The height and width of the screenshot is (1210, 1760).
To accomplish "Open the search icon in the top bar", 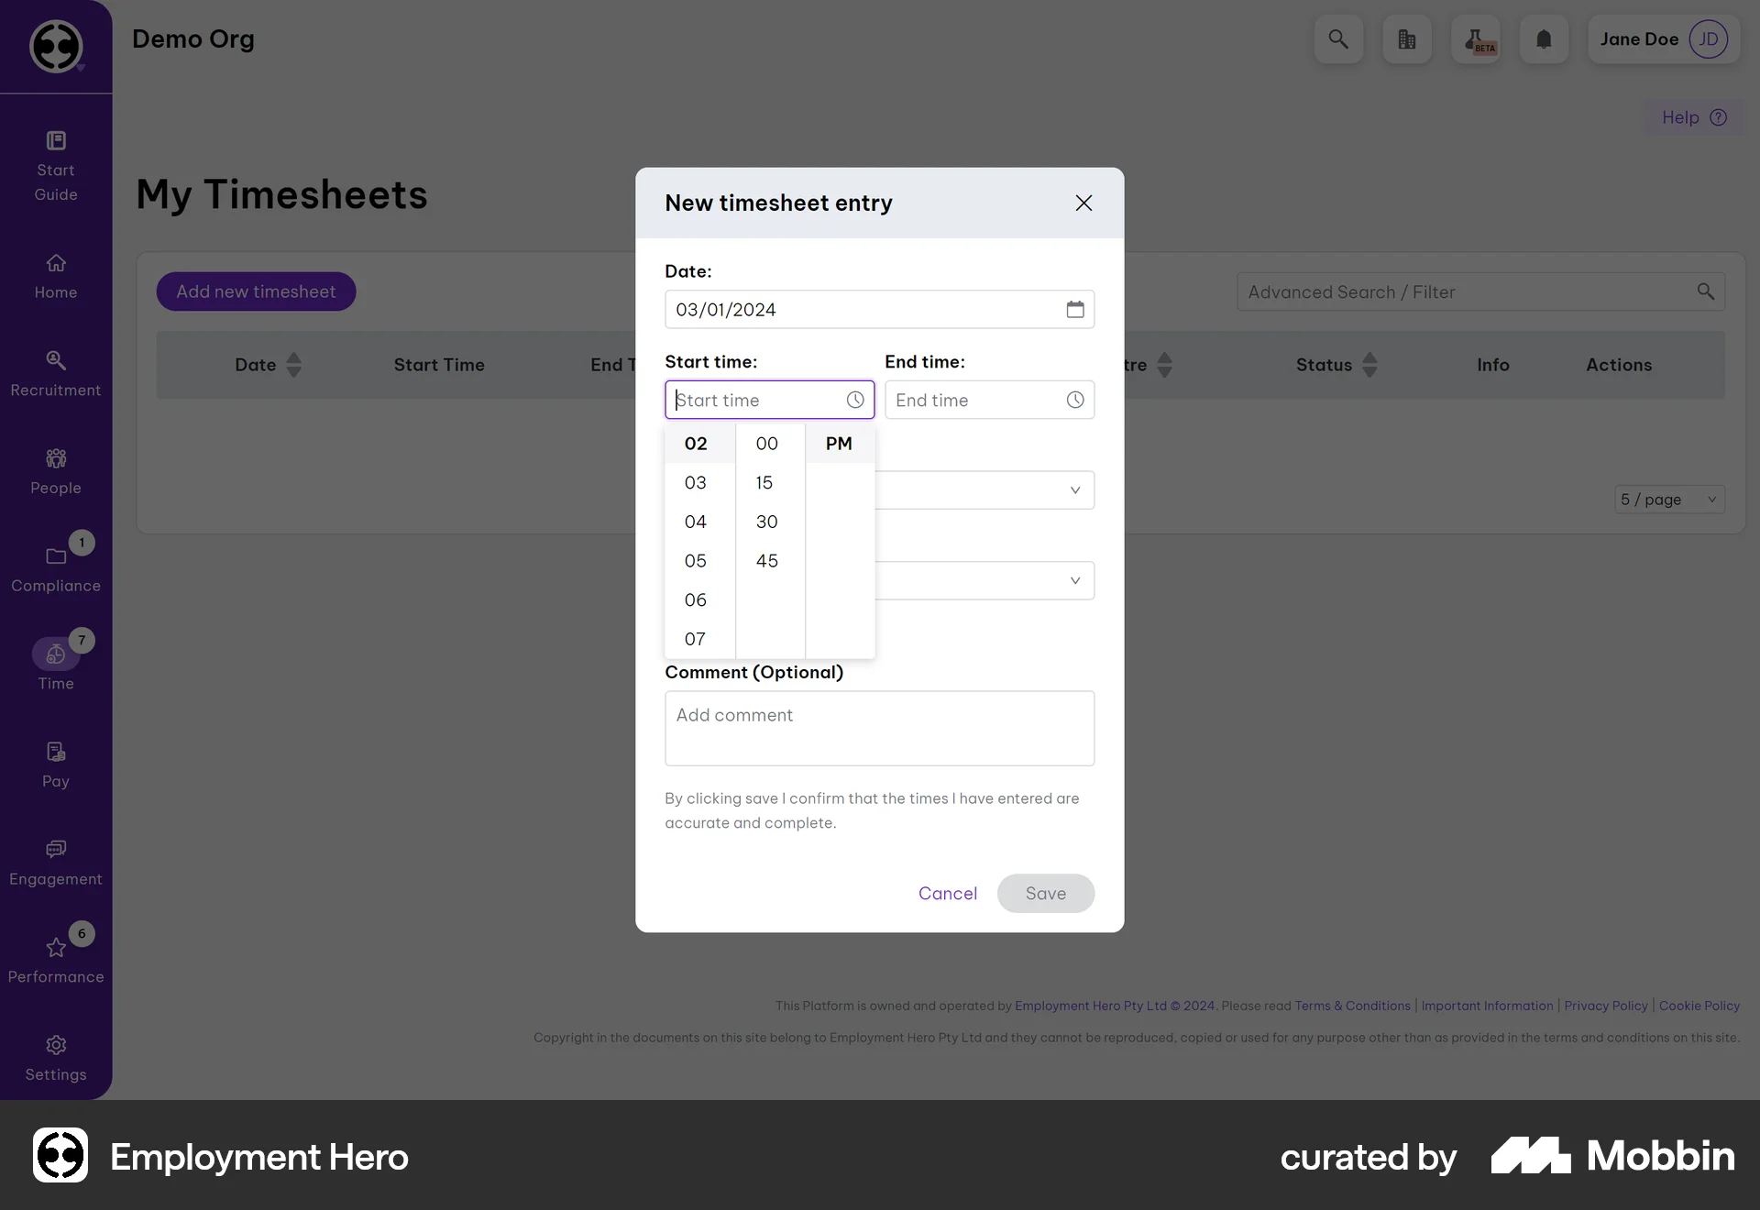I will tap(1338, 39).
